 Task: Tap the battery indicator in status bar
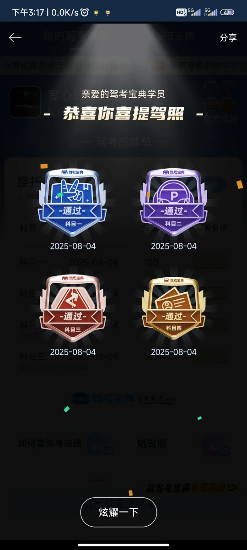coord(227,12)
